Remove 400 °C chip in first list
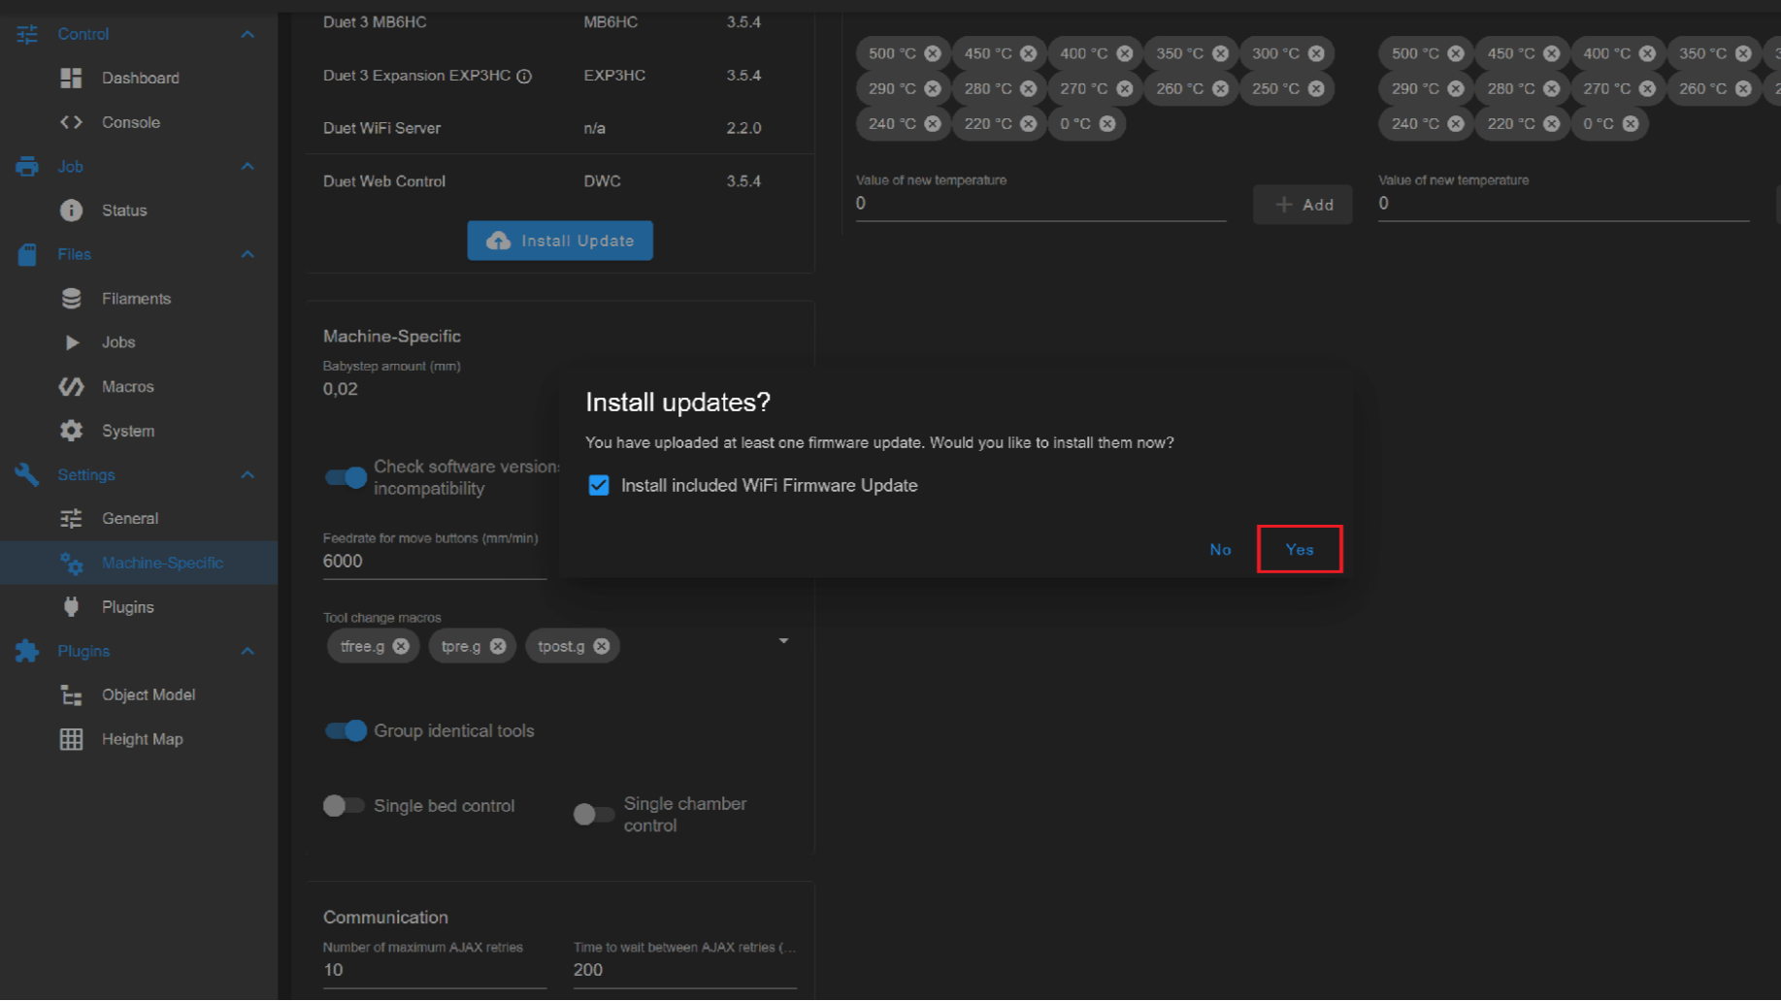The height and width of the screenshot is (1001, 1781). (1125, 53)
